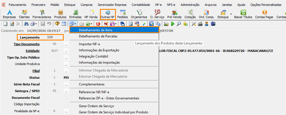Open the dropdown arrow beside Estoque icon

pyautogui.click(x=231, y=14)
